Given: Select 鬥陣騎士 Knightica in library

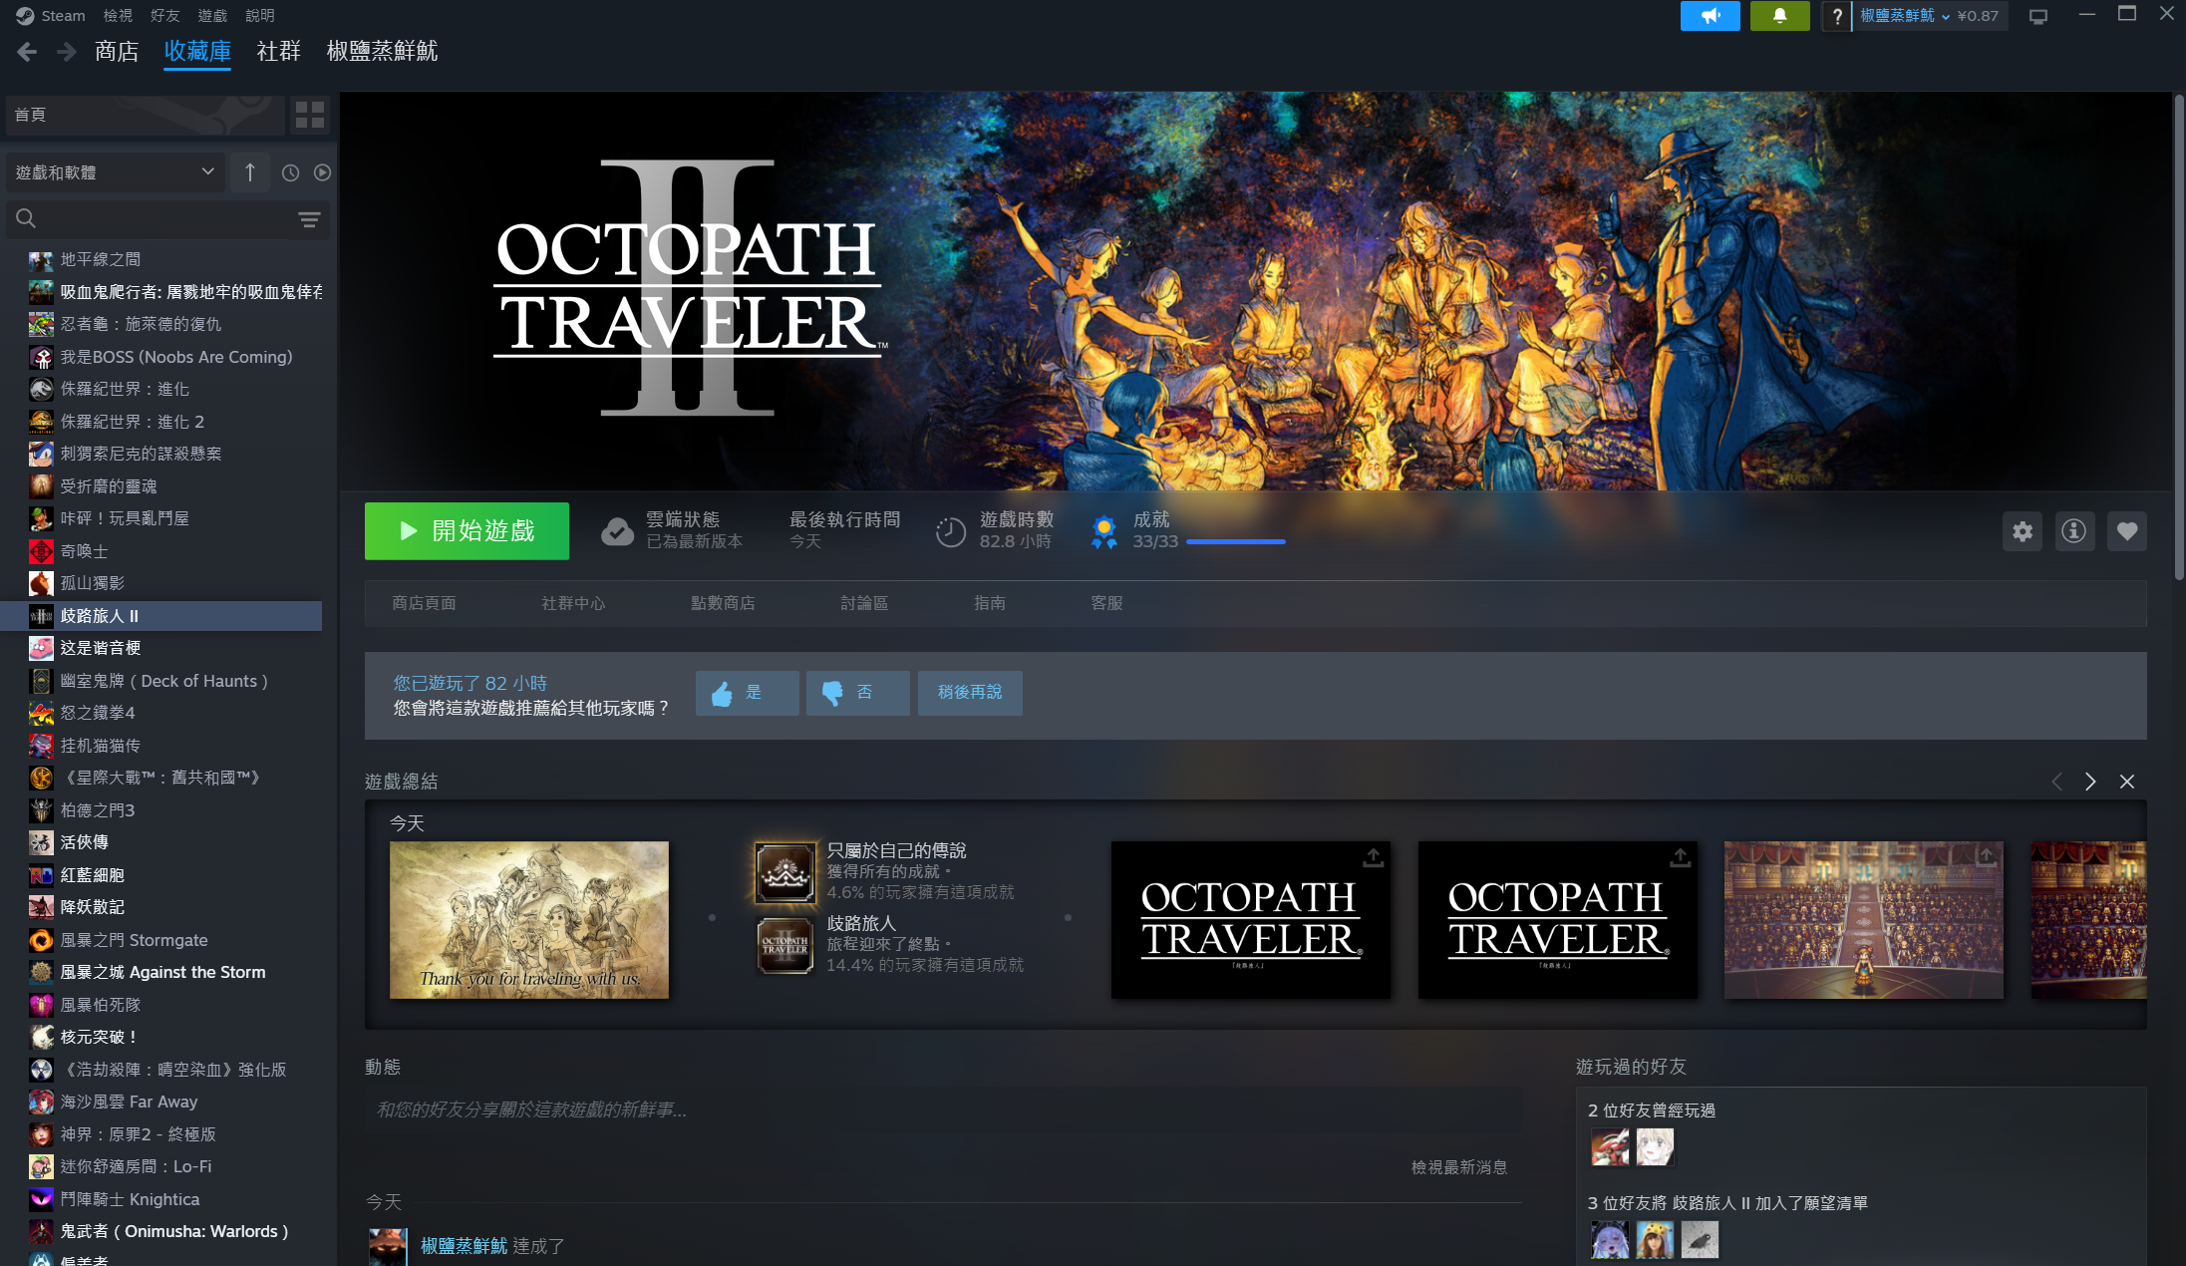Looking at the screenshot, I should click(130, 1199).
